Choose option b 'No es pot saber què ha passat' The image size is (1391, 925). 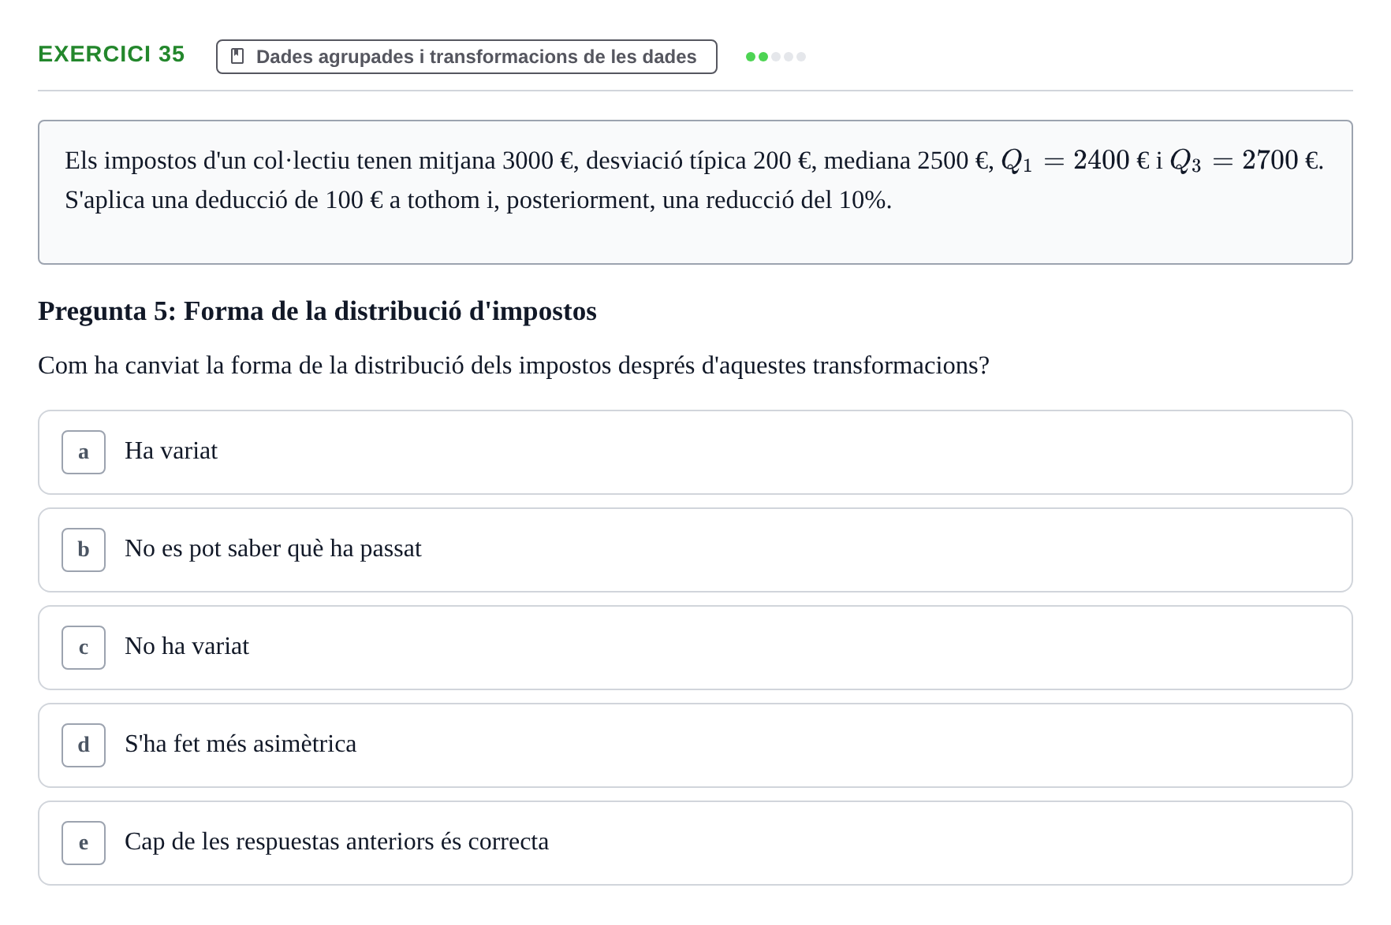coord(695,550)
